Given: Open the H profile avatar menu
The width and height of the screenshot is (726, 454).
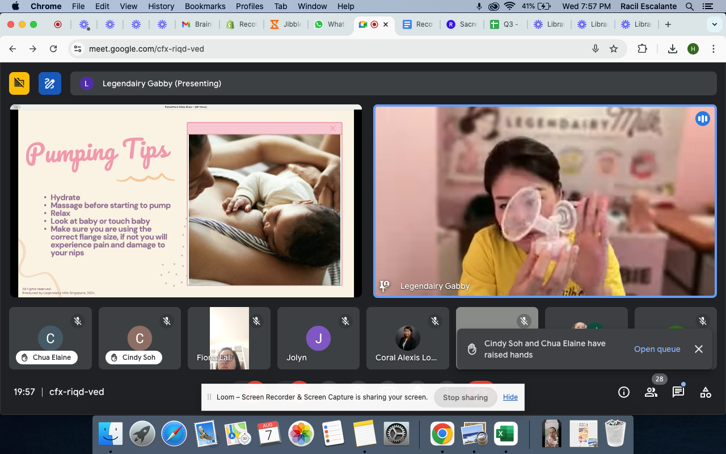Looking at the screenshot, I should pyautogui.click(x=693, y=49).
